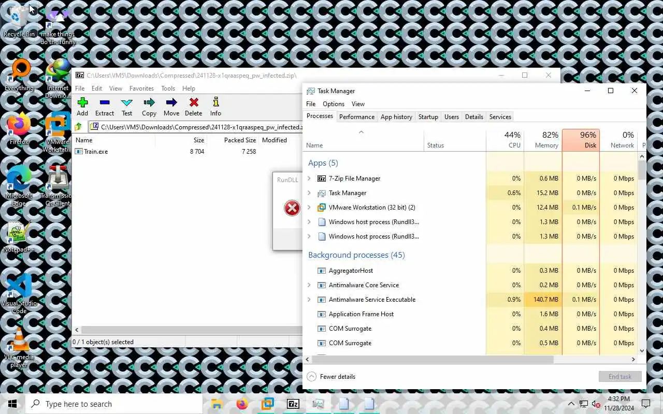663x414 pixels.
Task: Switch to the Services tab
Action: pos(500,117)
